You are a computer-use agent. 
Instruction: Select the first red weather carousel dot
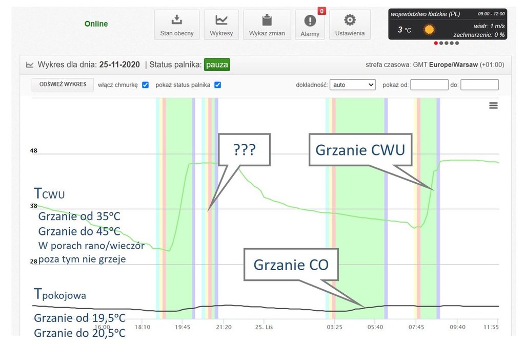436,43
